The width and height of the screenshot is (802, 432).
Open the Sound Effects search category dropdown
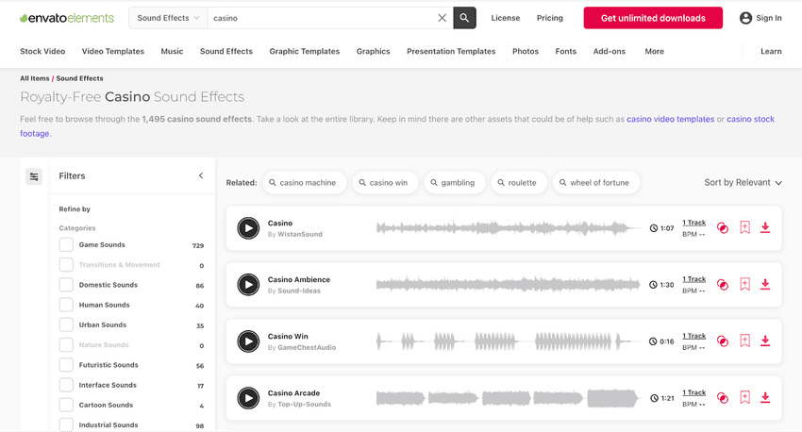point(168,18)
